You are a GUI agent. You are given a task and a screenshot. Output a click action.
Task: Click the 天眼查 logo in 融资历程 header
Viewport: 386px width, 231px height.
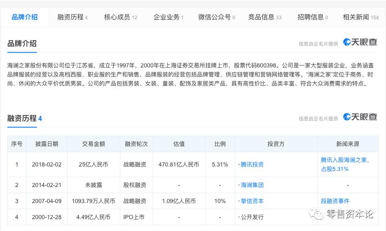click(360, 117)
